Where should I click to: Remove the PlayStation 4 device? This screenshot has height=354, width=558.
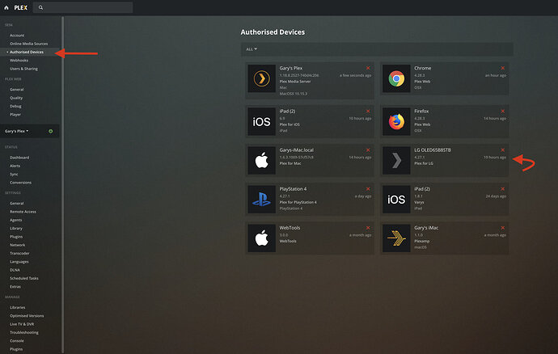[368, 189]
